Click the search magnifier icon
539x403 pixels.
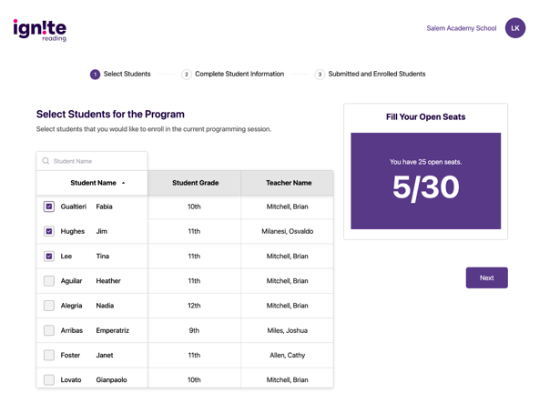[x=46, y=161]
